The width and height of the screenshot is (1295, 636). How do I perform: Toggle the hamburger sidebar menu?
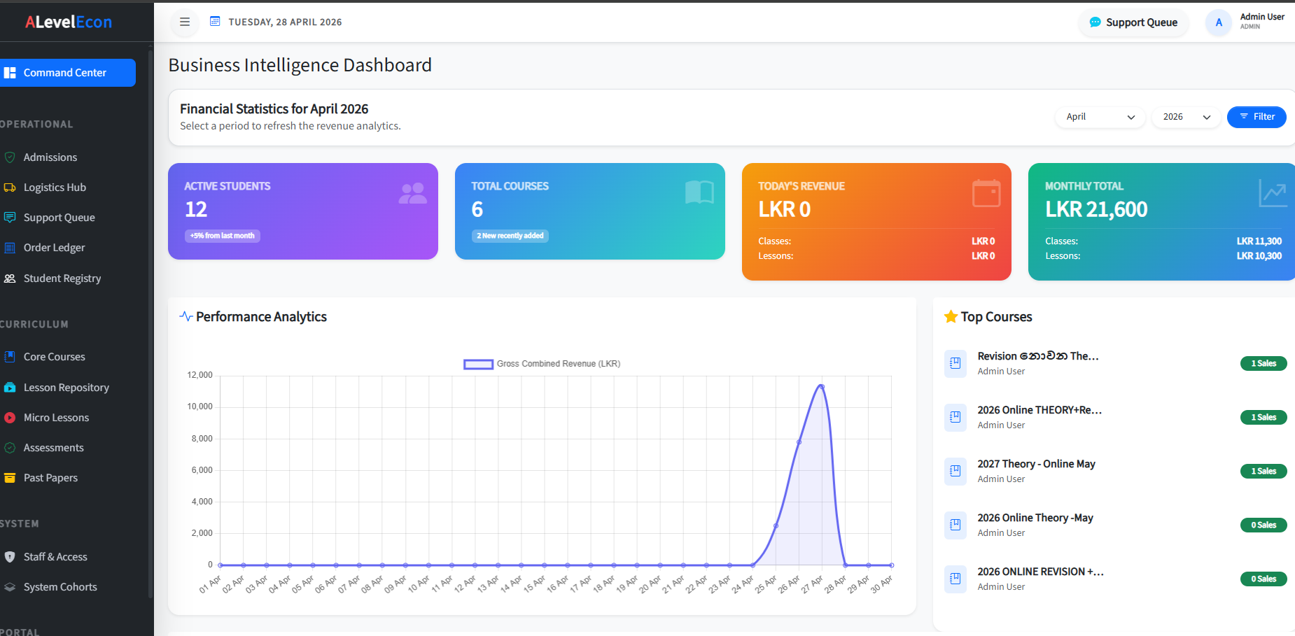[x=185, y=22]
